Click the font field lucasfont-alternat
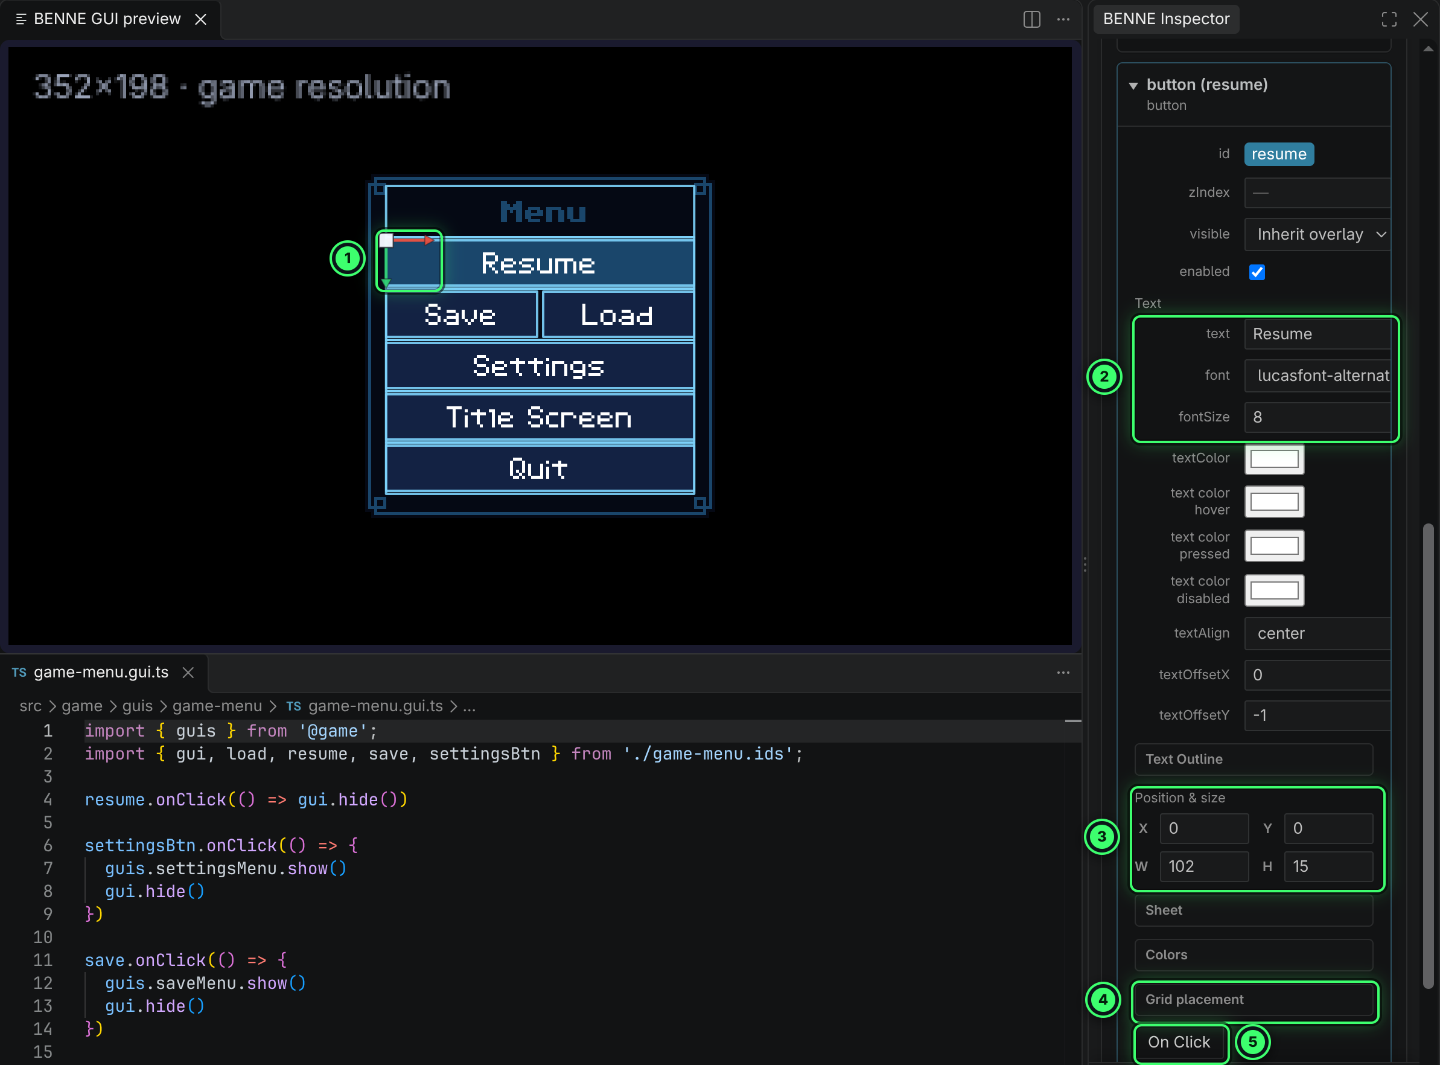The height and width of the screenshot is (1065, 1440). point(1317,376)
